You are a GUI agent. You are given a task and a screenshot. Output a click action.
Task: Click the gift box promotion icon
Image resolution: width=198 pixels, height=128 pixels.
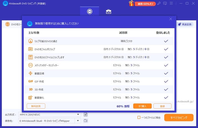[131, 3]
